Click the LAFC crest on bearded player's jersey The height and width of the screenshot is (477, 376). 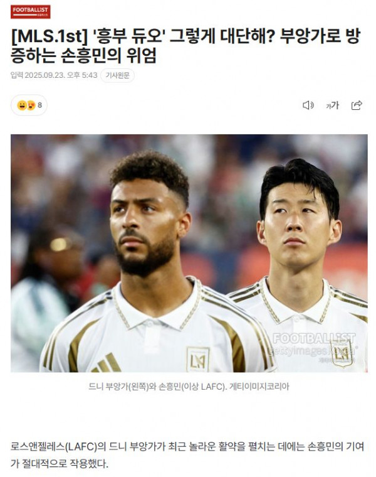click(x=198, y=360)
